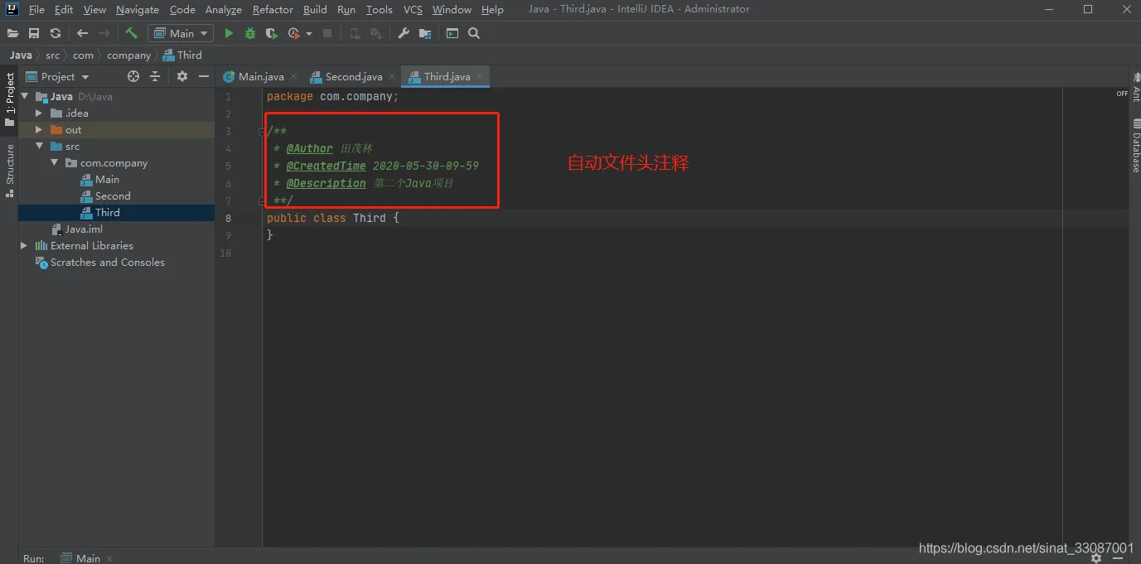1141x564 pixels.
Task: Open the Project view selector dropdown
Action: coord(57,76)
